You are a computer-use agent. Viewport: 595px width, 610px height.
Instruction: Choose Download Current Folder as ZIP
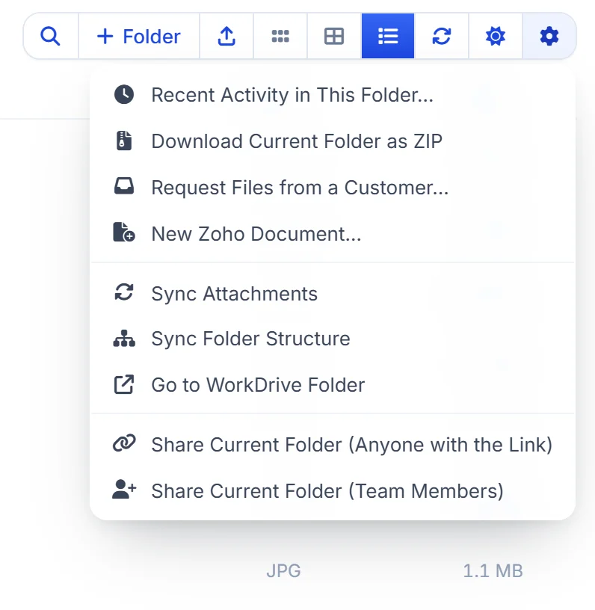(333, 141)
